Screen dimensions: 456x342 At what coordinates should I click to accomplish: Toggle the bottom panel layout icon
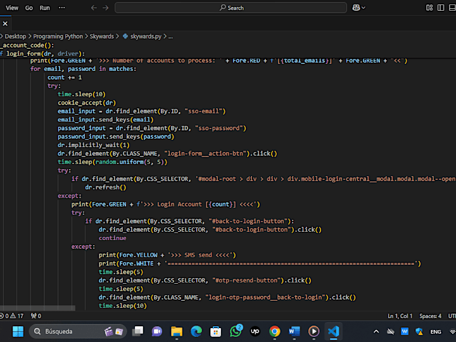click(452, 8)
